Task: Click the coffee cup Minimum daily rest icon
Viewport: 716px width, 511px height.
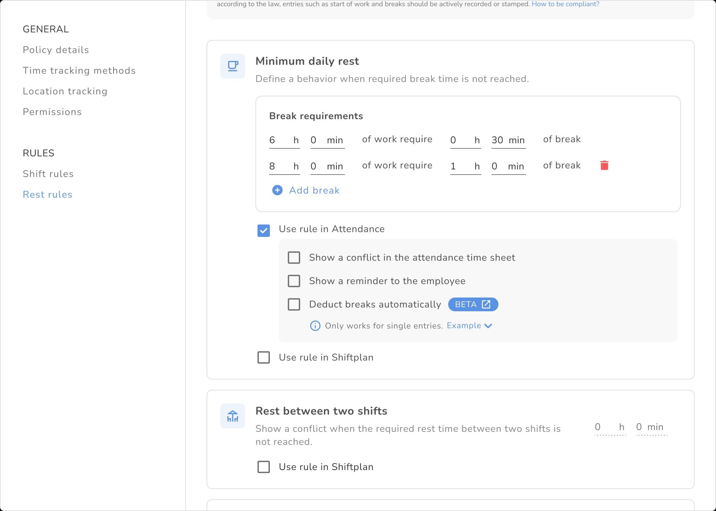Action: 233,66
